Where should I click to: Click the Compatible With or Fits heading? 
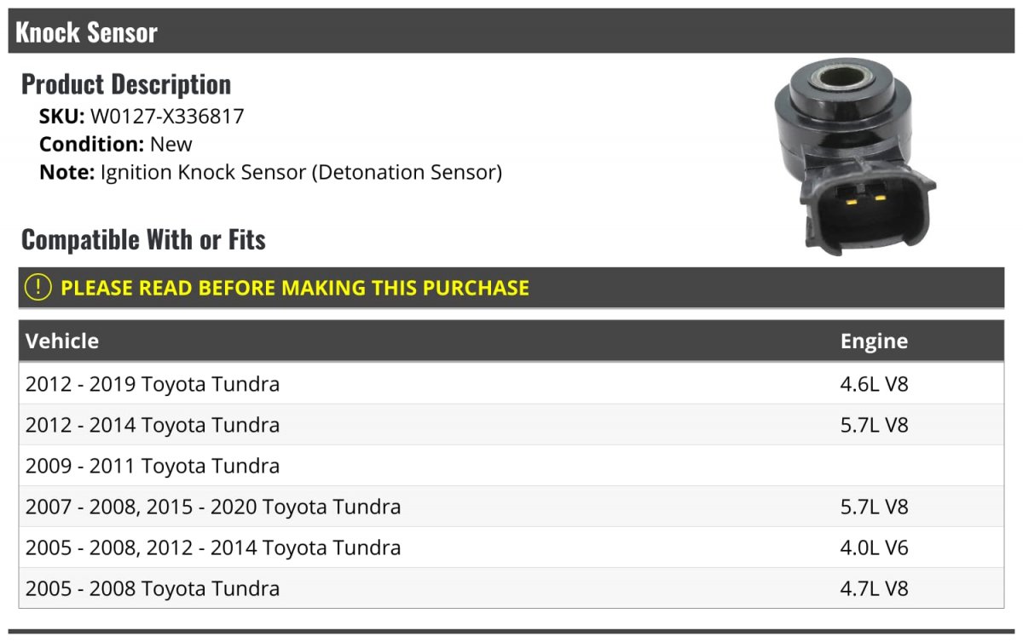(143, 240)
